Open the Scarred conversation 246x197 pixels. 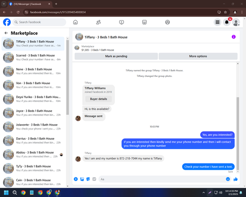(33, 58)
